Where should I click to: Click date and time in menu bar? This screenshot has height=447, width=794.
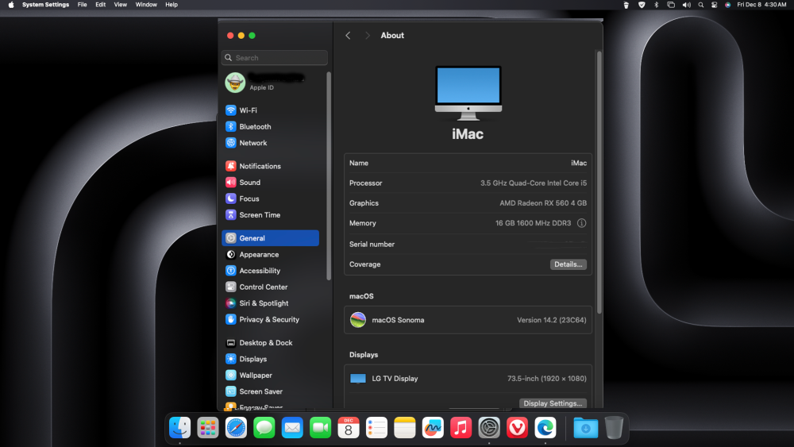761,5
